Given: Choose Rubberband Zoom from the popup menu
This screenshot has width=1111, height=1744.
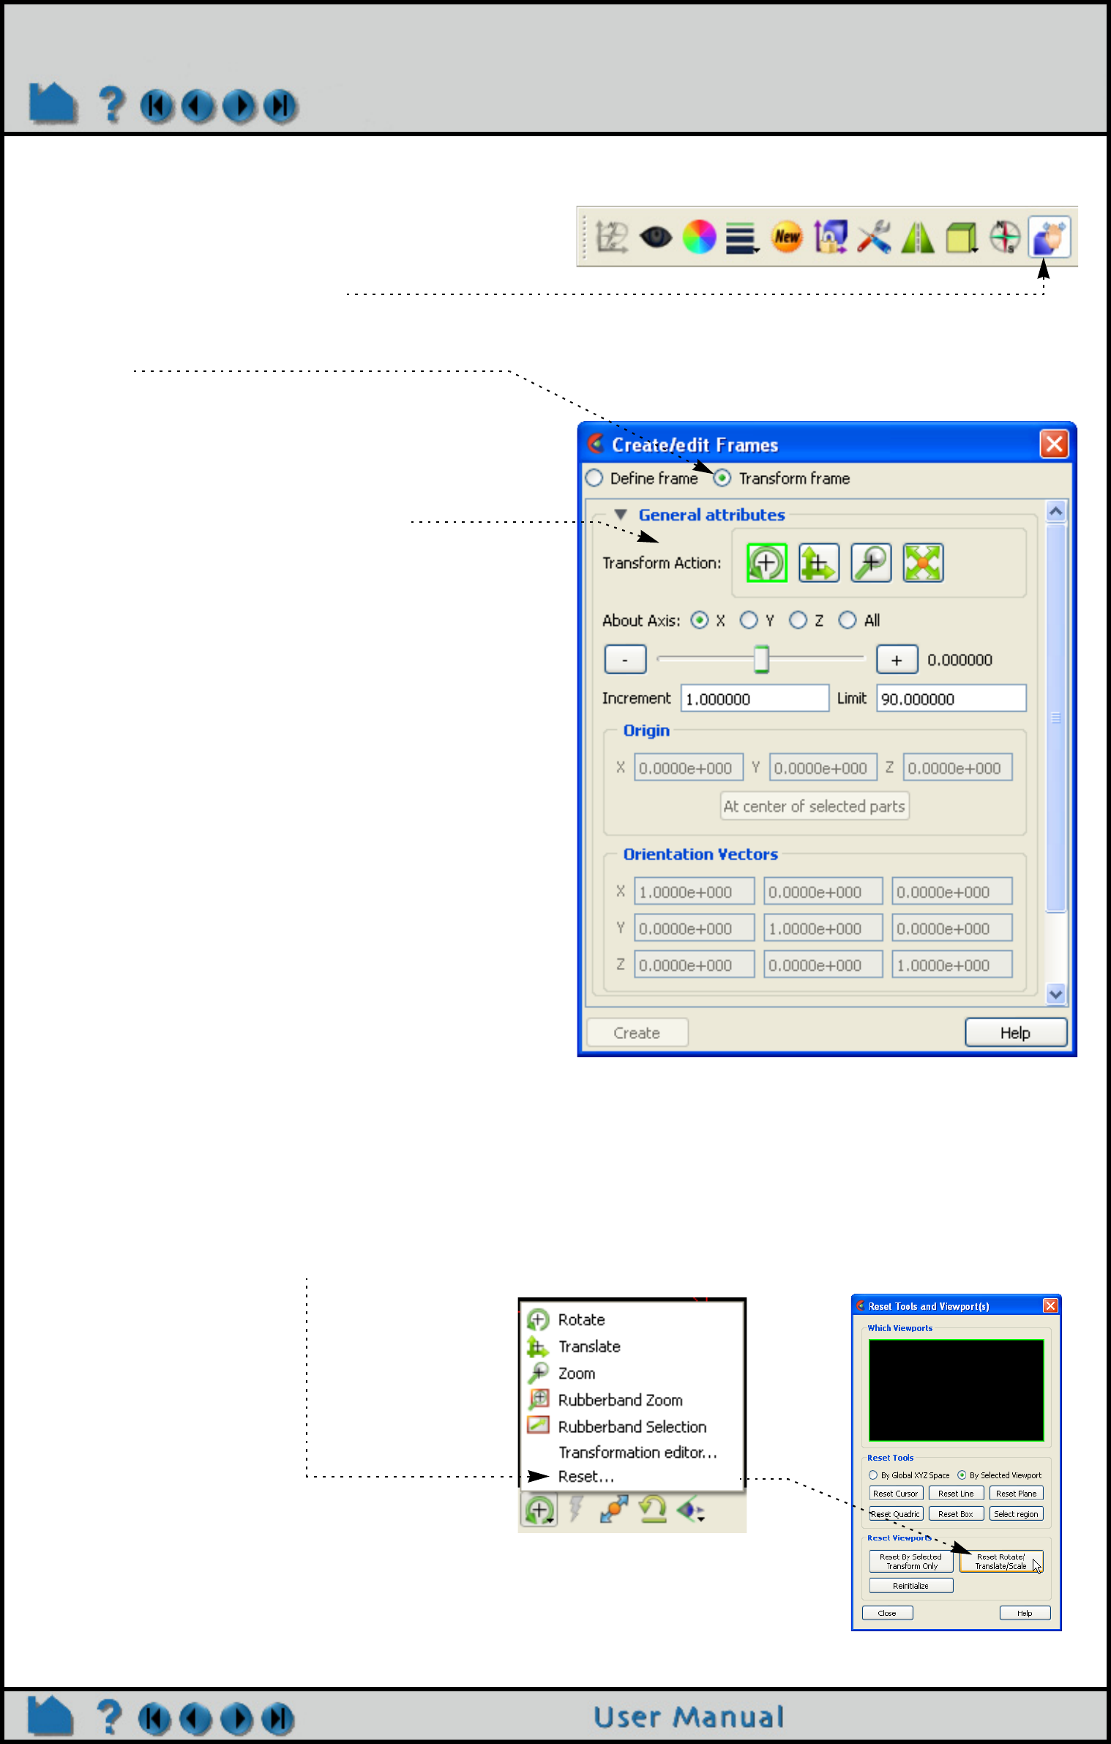Looking at the screenshot, I should coord(632,1400).
